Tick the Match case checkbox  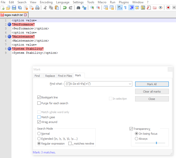[x=39, y=117]
